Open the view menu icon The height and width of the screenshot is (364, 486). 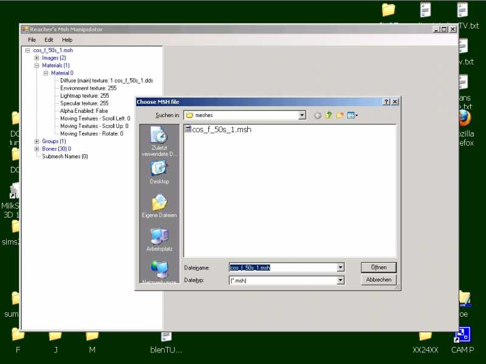click(352, 115)
